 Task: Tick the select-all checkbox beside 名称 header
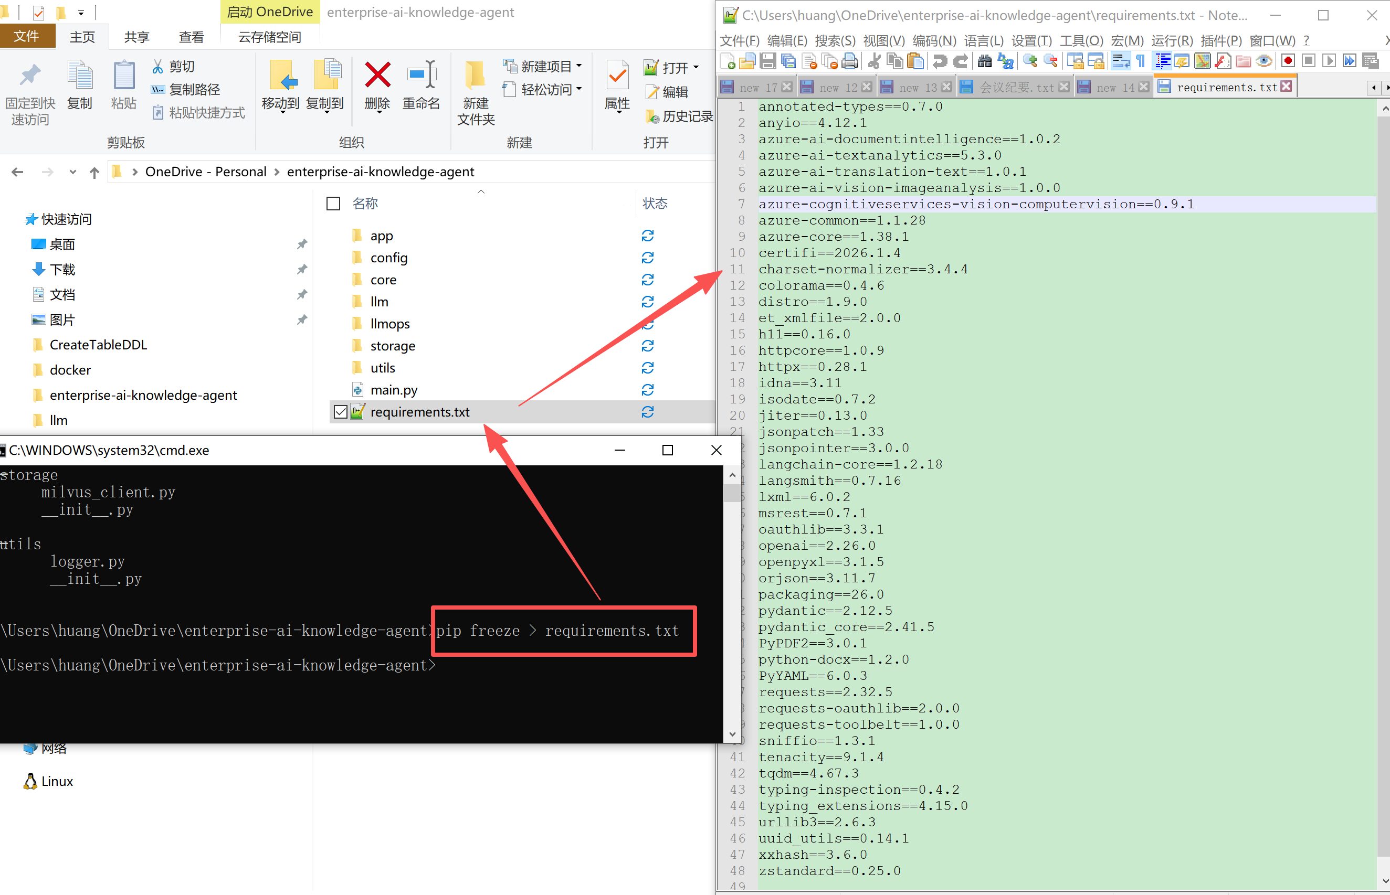pos(333,204)
